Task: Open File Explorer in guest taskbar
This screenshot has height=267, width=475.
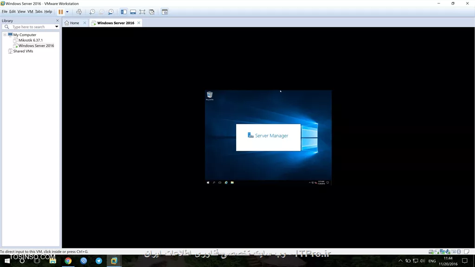Action: coord(232,183)
